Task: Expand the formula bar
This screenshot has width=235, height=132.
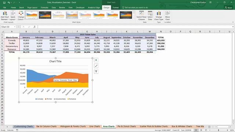Action: tap(233, 27)
